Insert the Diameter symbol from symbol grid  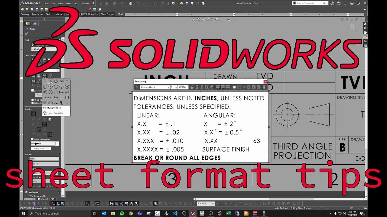(56, 81)
